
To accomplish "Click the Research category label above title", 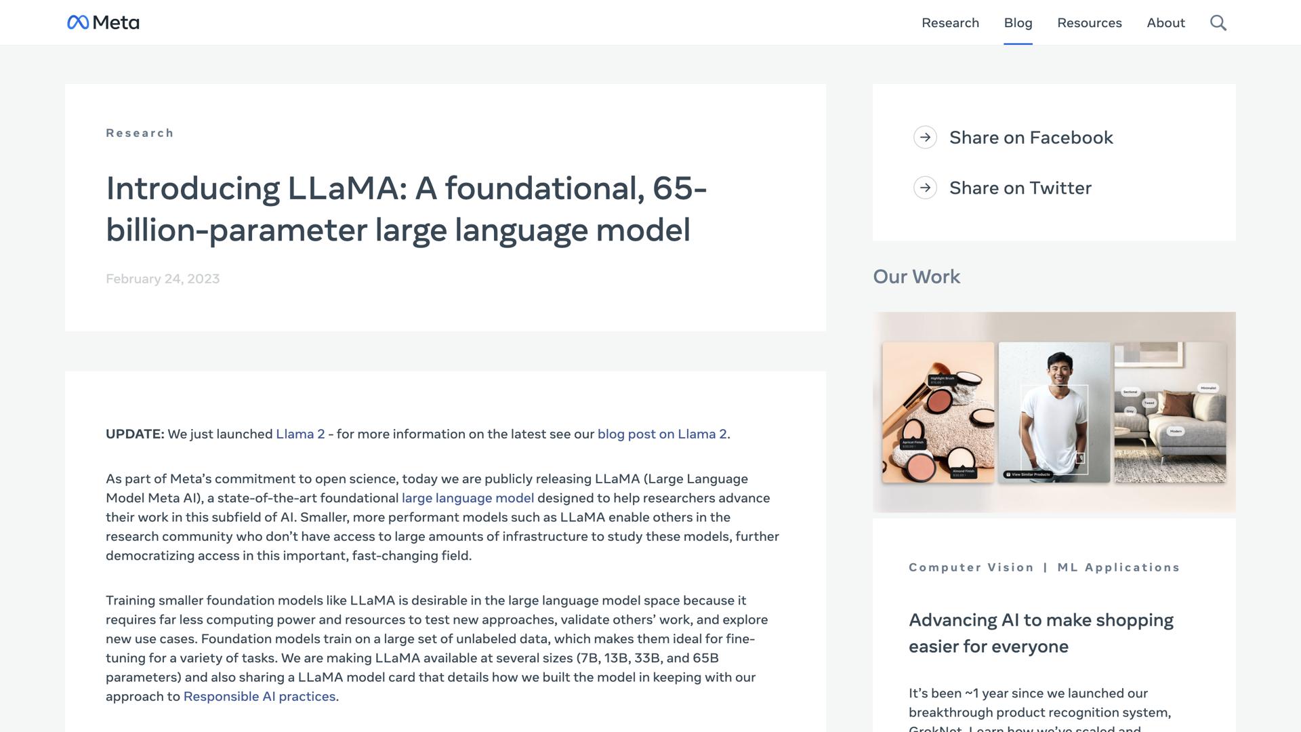I will (x=140, y=134).
